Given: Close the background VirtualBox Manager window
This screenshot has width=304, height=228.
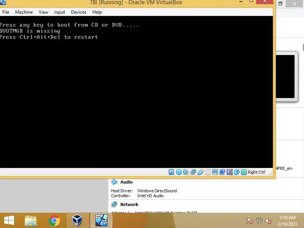Looking at the screenshot, I should (294, 3).
